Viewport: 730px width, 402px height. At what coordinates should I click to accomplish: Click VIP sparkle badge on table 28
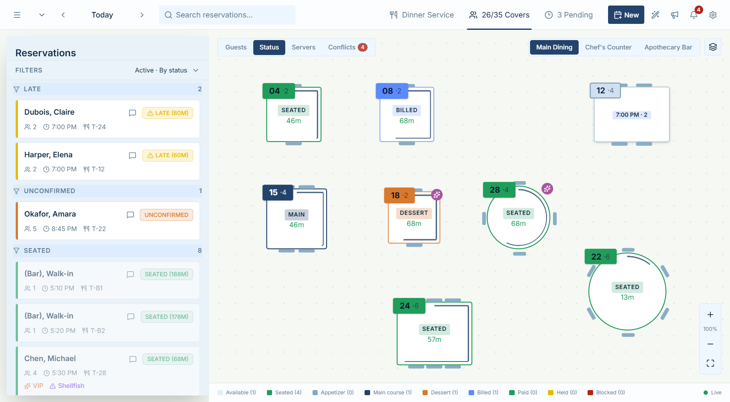pos(547,188)
